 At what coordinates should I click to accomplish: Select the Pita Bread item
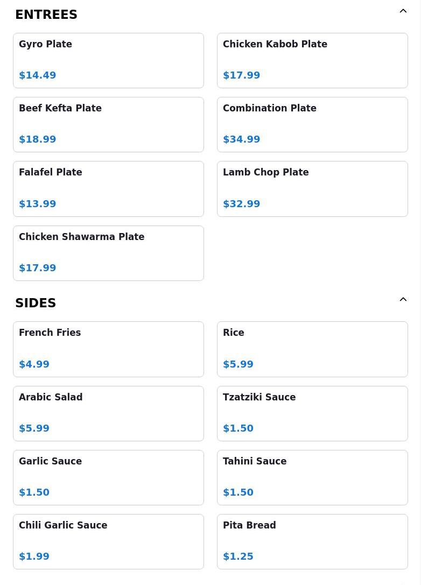[312, 542]
